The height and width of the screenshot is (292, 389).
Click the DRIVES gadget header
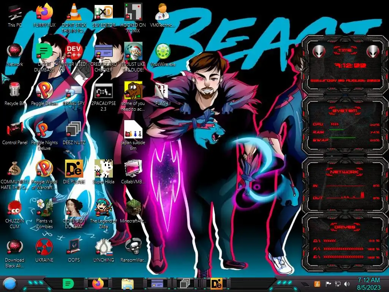click(x=345, y=227)
